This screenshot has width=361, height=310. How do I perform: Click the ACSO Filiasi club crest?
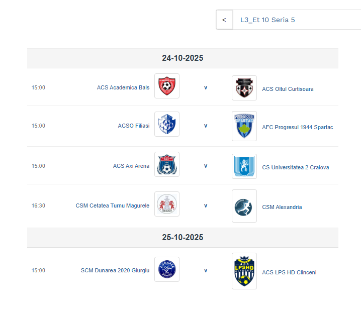[x=167, y=124]
